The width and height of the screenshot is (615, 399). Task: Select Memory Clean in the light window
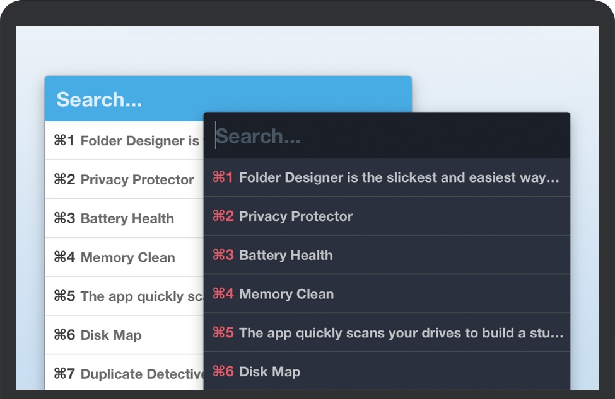tap(124, 257)
